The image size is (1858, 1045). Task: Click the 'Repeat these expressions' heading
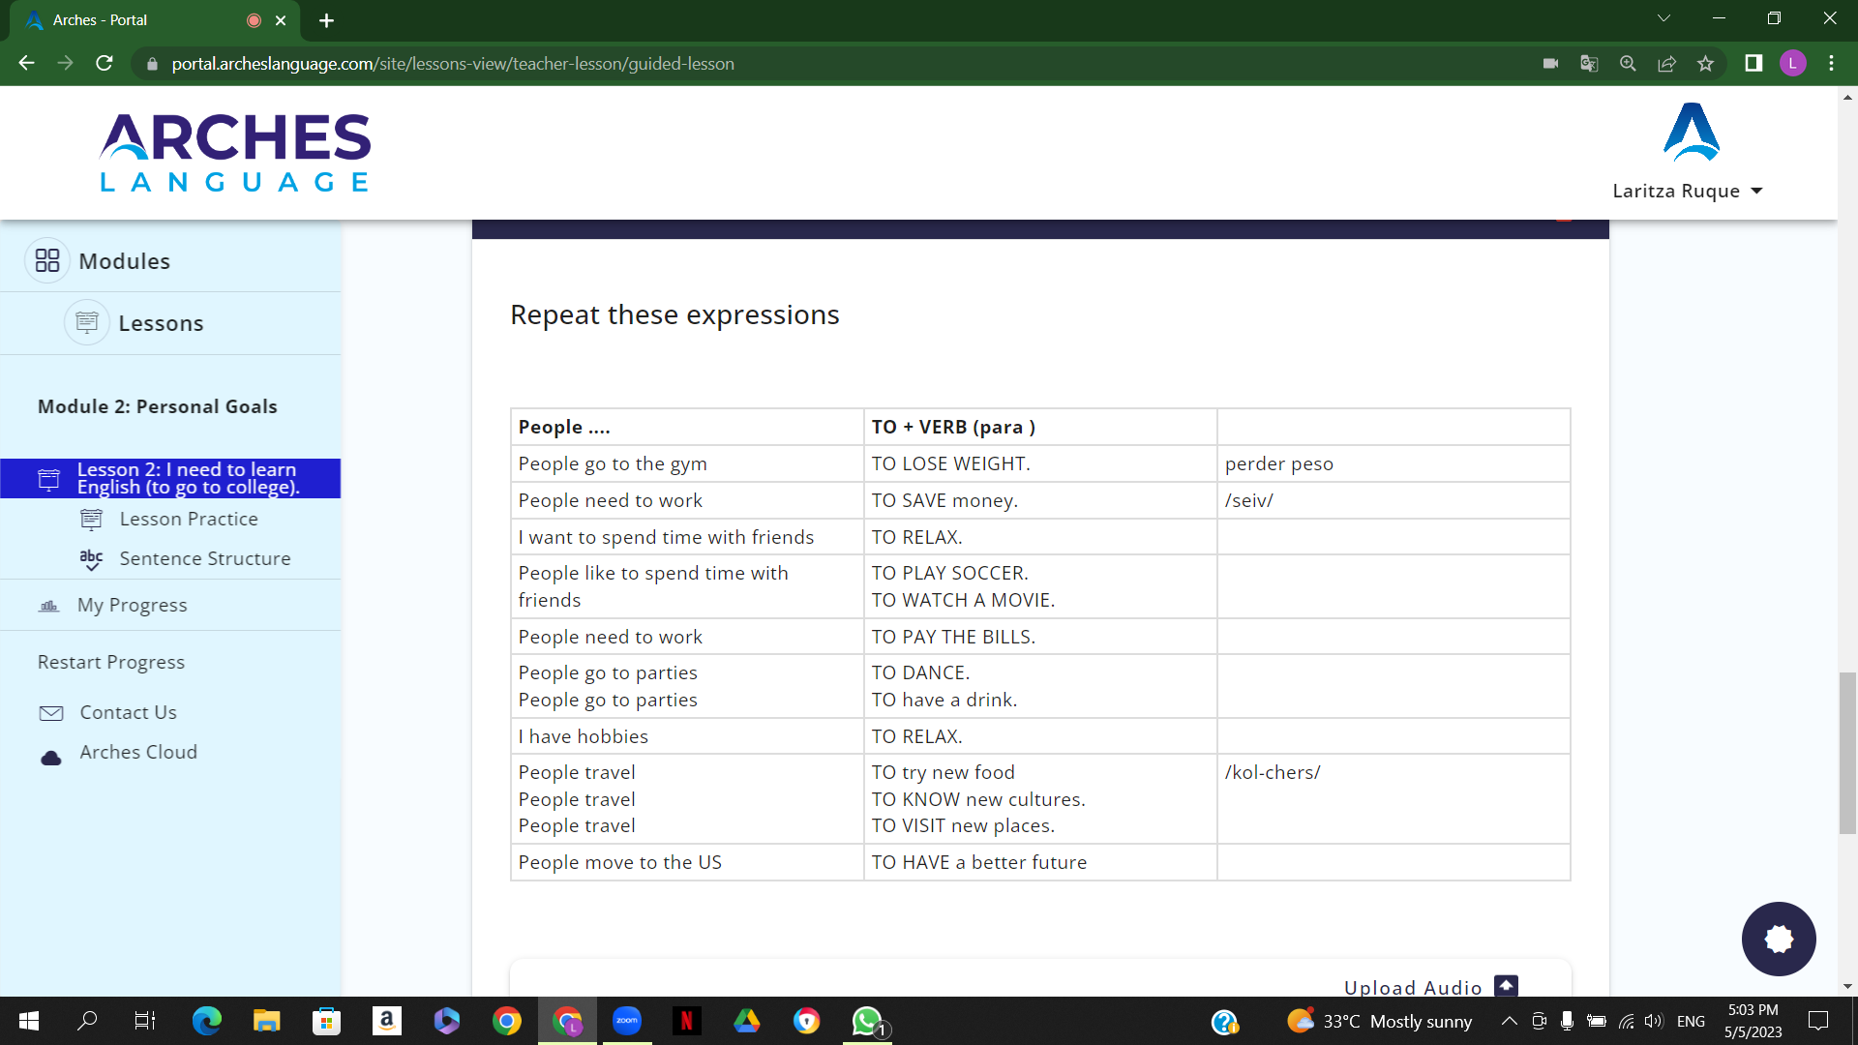point(674,314)
